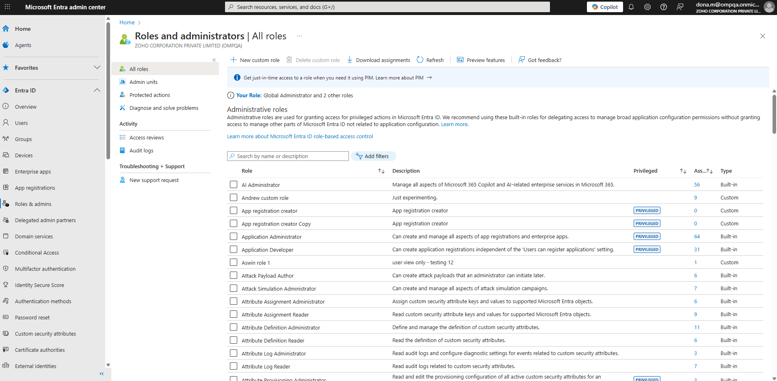The height and width of the screenshot is (381, 777).
Task: Collapse the Entra ID section
Action: point(97,90)
